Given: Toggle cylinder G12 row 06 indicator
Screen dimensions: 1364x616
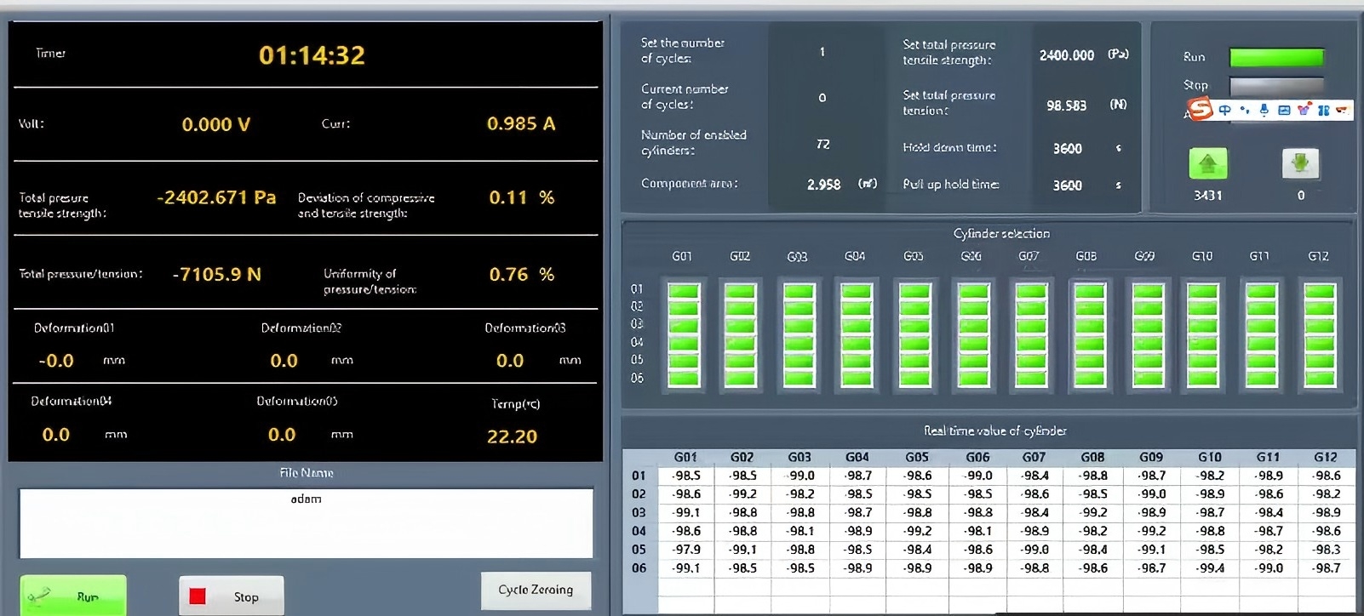Looking at the screenshot, I should 1319,378.
